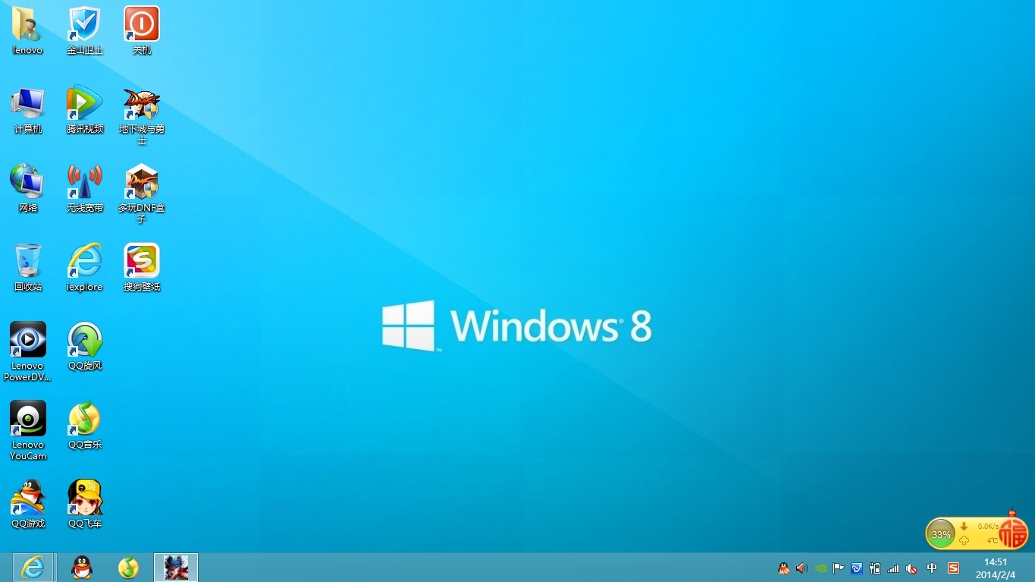1035x582 pixels.
Task: Click the muted speaker tray icon
Action: [x=912, y=568]
